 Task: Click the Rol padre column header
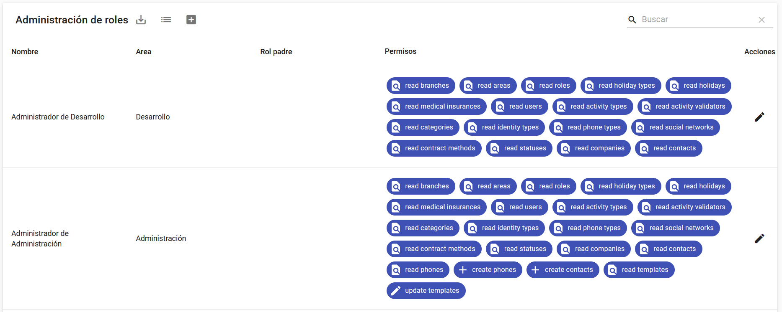[276, 52]
